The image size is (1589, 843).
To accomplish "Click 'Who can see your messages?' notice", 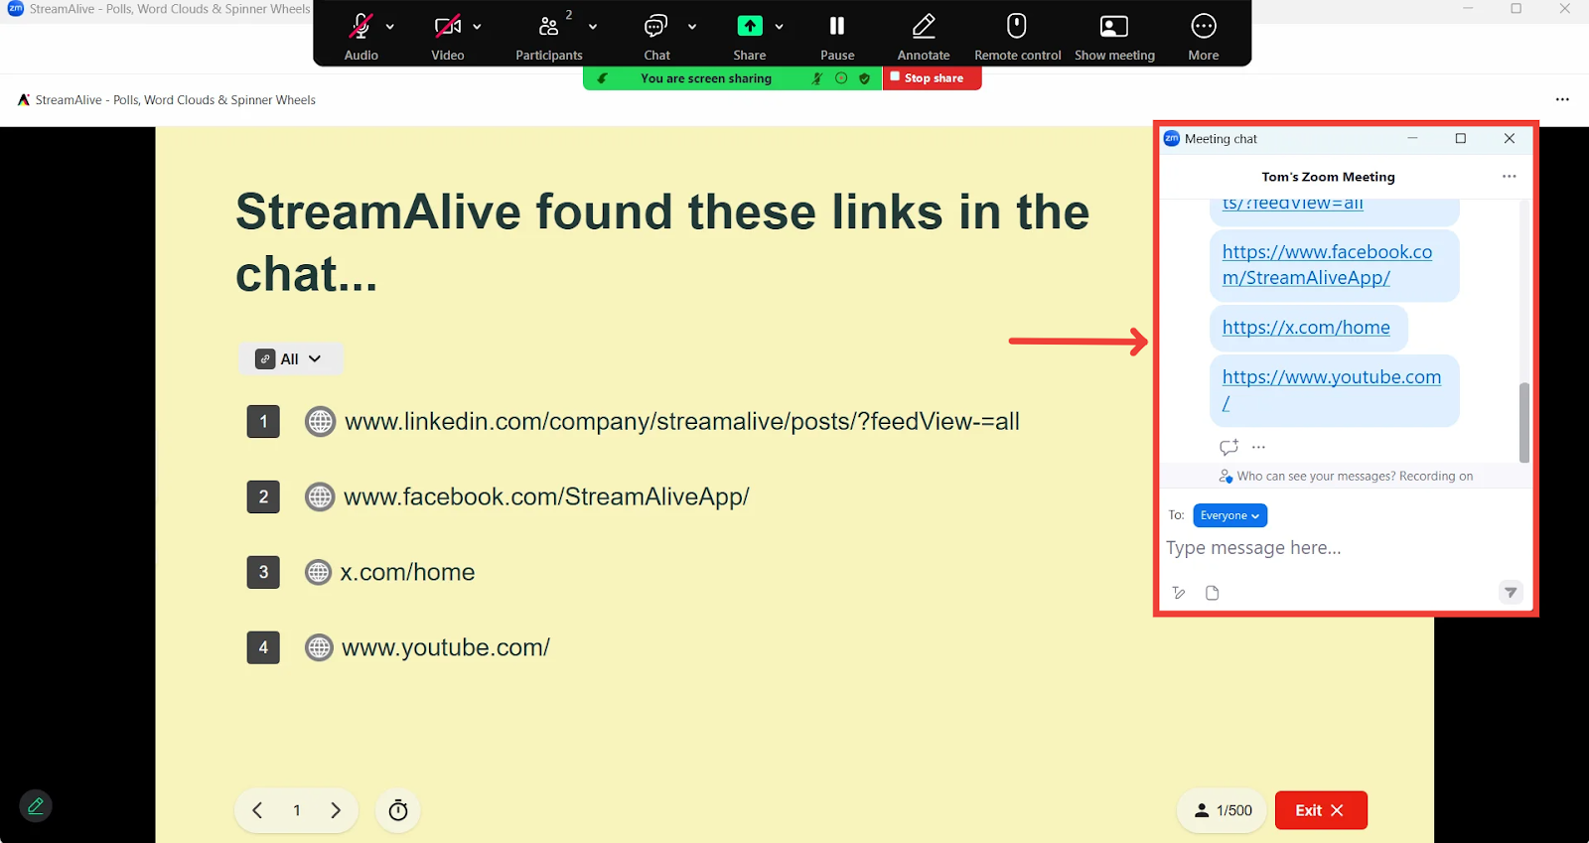I will point(1346,477).
